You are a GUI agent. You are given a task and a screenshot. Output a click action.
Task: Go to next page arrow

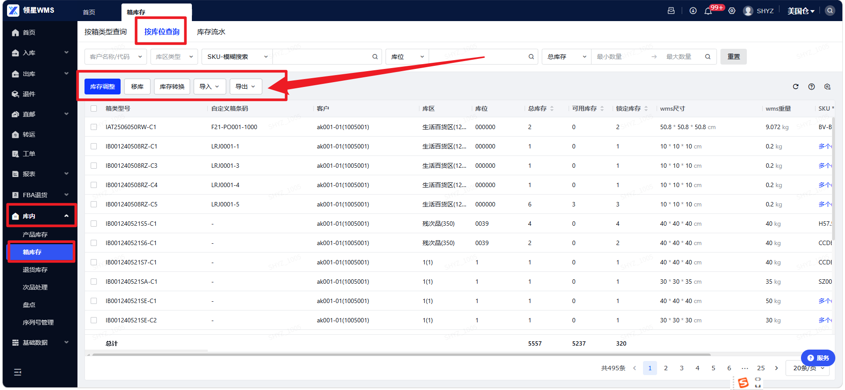[x=777, y=368]
